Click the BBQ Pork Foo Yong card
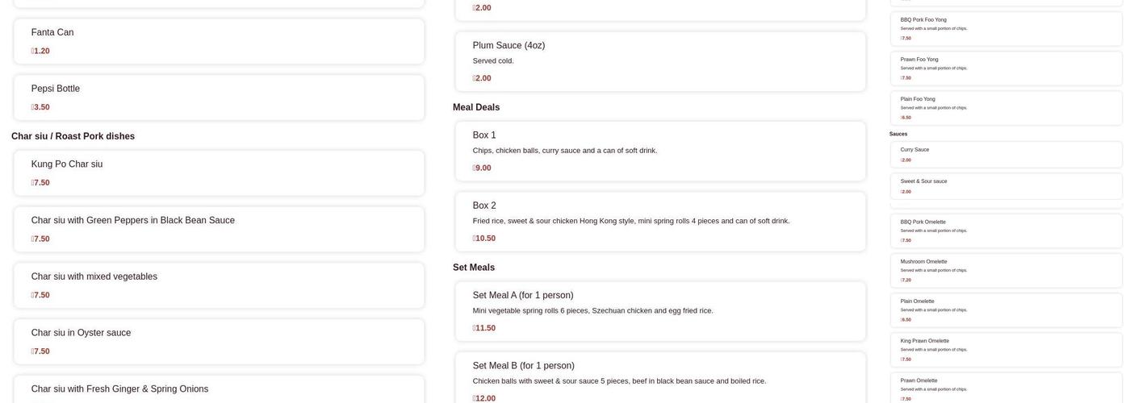1130x403 pixels. [x=1006, y=28]
